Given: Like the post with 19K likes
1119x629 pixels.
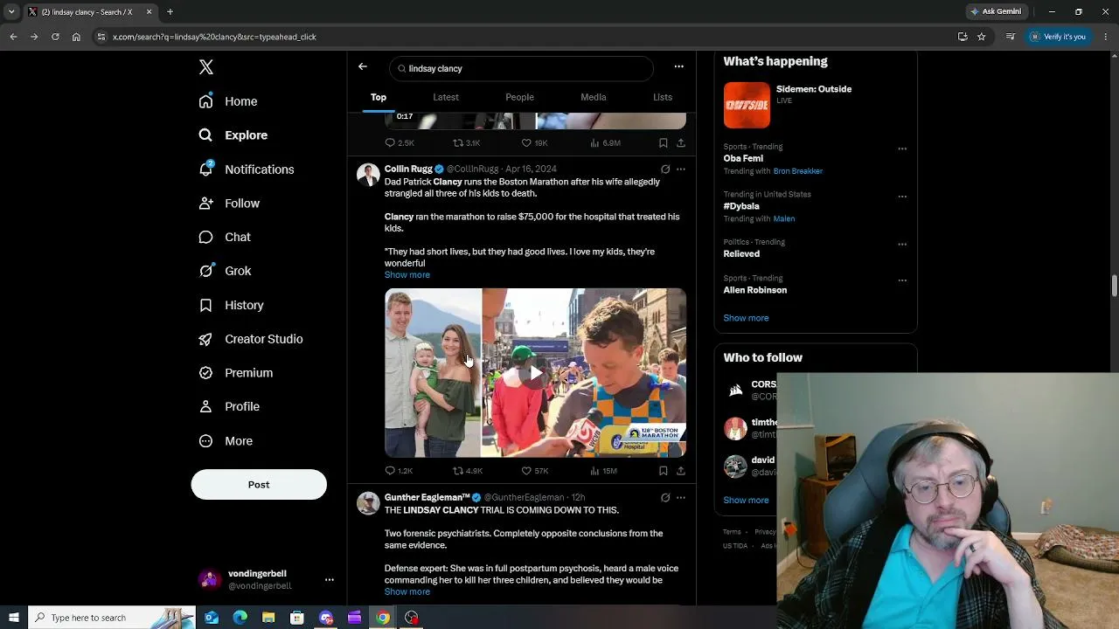Looking at the screenshot, I should point(534,142).
